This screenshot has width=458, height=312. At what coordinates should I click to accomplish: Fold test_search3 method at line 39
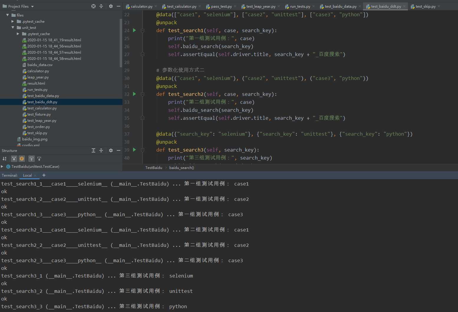[142, 150]
